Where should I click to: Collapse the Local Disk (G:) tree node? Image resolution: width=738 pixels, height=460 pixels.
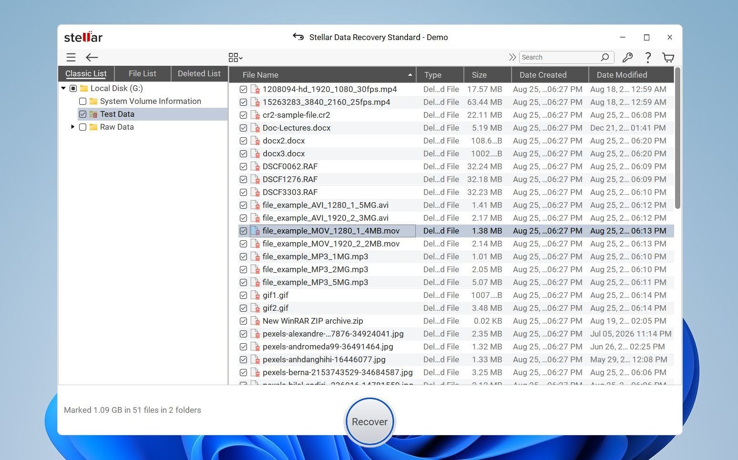[x=63, y=88]
